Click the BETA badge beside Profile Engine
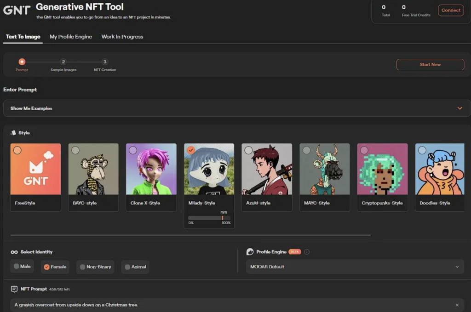Screen dimensions: 471x312 [x=295, y=252]
